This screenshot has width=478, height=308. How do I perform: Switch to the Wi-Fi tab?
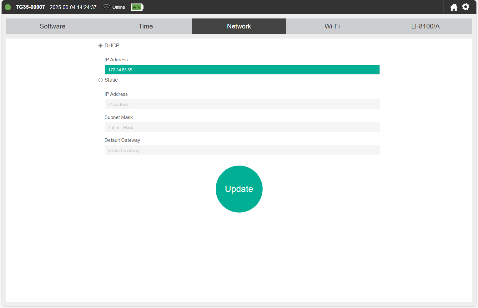332,26
